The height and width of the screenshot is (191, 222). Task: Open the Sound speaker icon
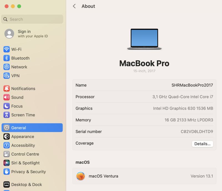pos(7,97)
